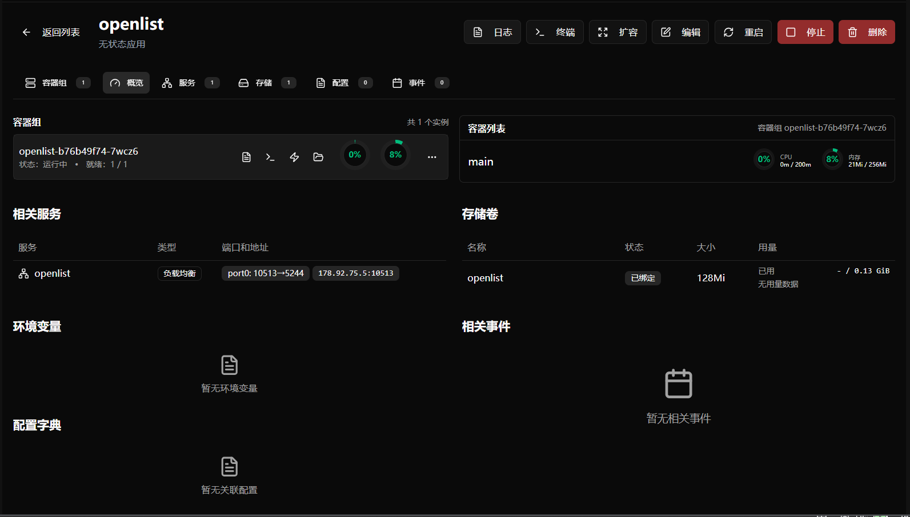View logs icon for pod openlist-b76b49f74-7wcz6
Image resolution: width=910 pixels, height=517 pixels.
246,157
